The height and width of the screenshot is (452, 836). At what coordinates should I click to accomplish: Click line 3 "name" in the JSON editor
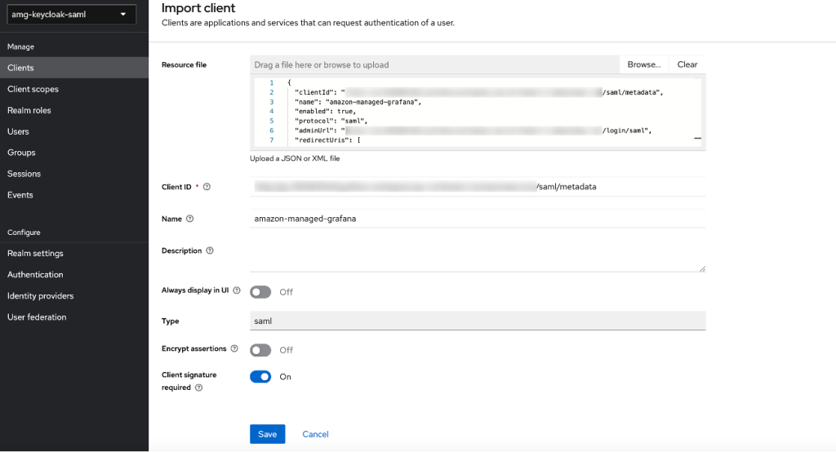(x=358, y=102)
